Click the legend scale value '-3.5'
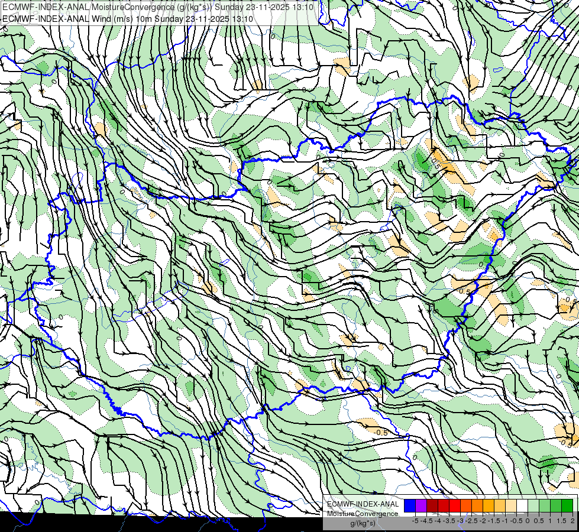 (449, 521)
